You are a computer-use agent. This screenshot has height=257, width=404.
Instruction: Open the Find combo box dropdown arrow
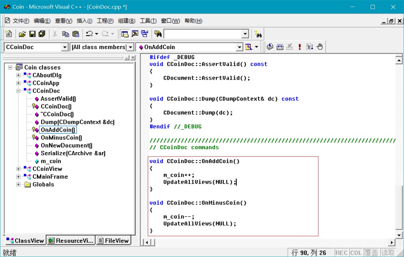click(x=245, y=34)
